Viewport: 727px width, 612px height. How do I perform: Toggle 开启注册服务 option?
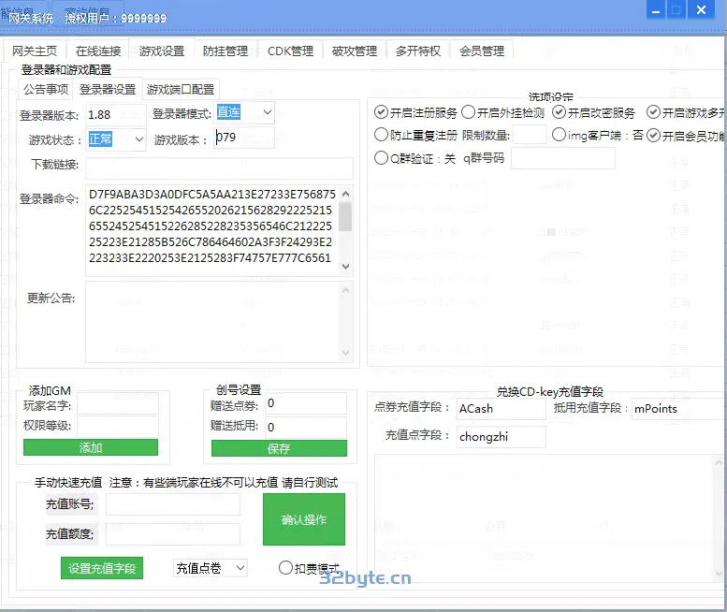pos(381,112)
